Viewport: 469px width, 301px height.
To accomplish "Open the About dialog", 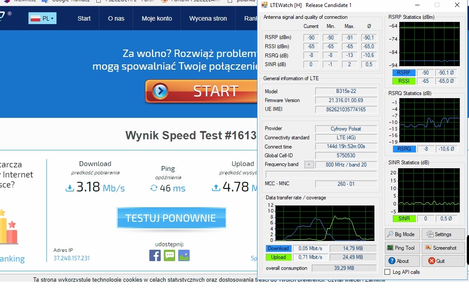I will click(x=402, y=261).
